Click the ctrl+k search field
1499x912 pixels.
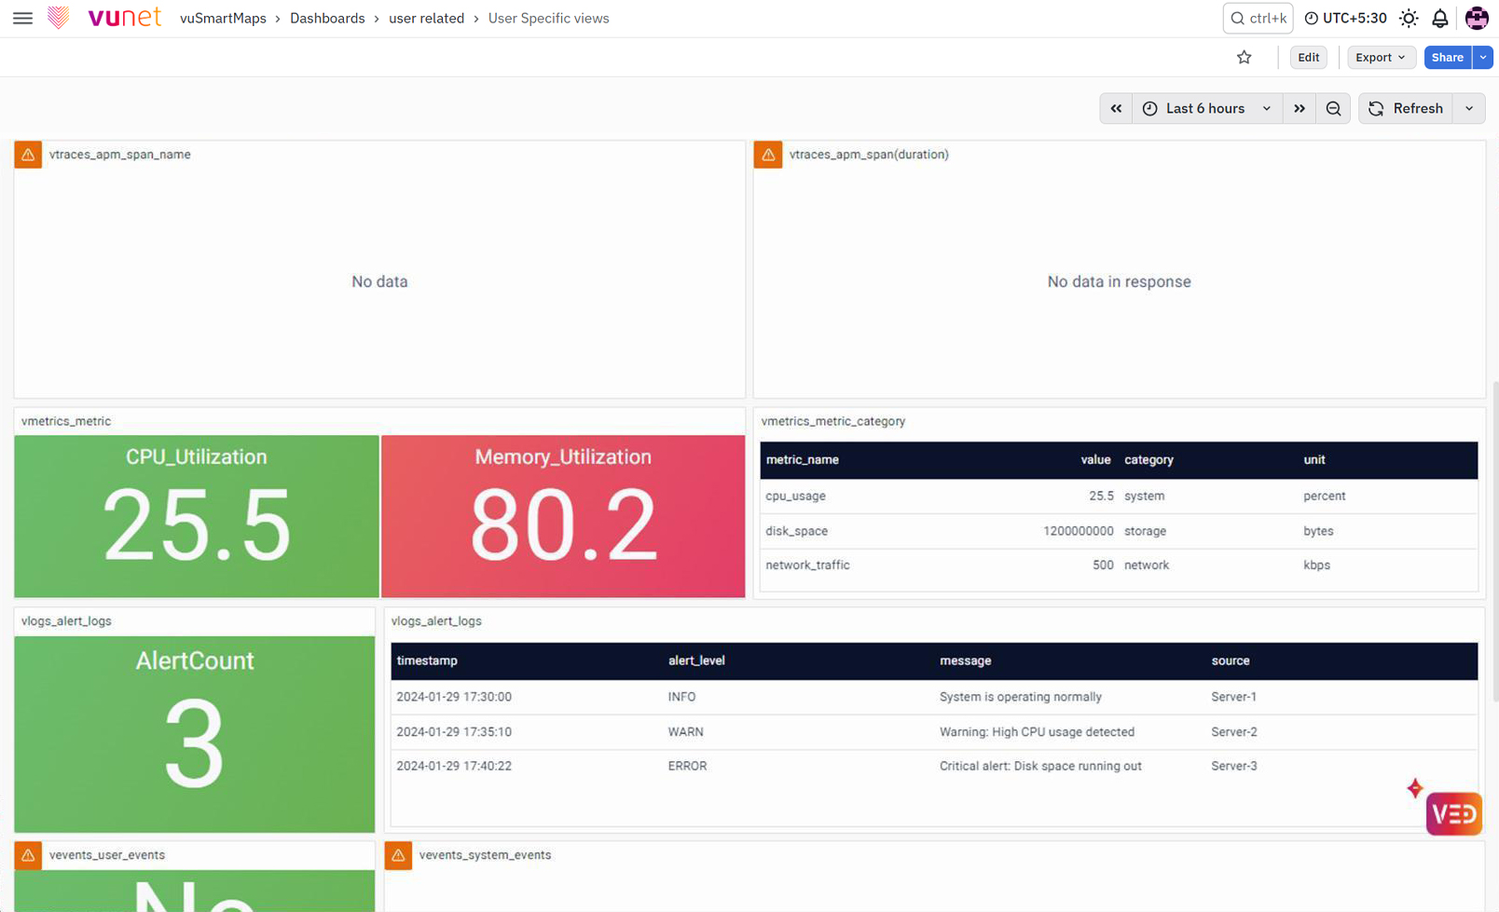click(x=1258, y=18)
